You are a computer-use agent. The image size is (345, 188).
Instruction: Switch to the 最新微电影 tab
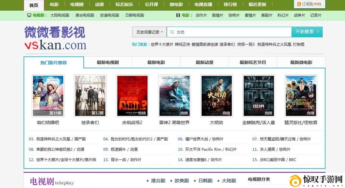tap(301, 62)
